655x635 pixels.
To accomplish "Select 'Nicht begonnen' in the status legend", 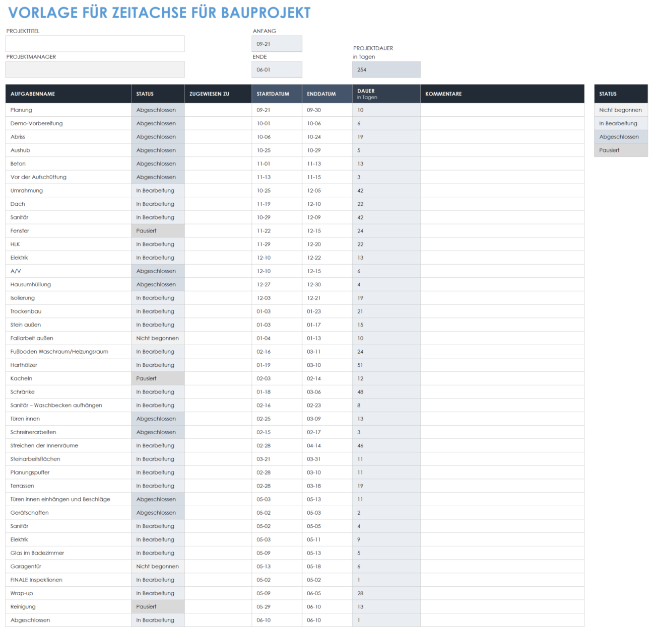I will [621, 110].
